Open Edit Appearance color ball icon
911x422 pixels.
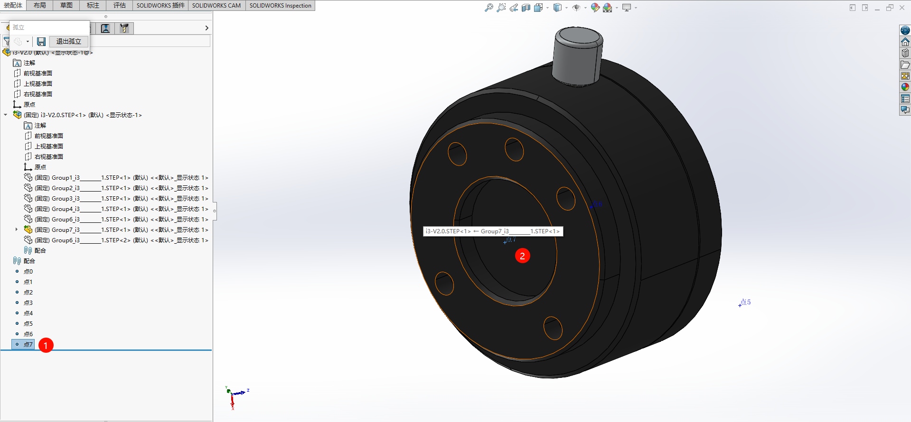tap(595, 8)
